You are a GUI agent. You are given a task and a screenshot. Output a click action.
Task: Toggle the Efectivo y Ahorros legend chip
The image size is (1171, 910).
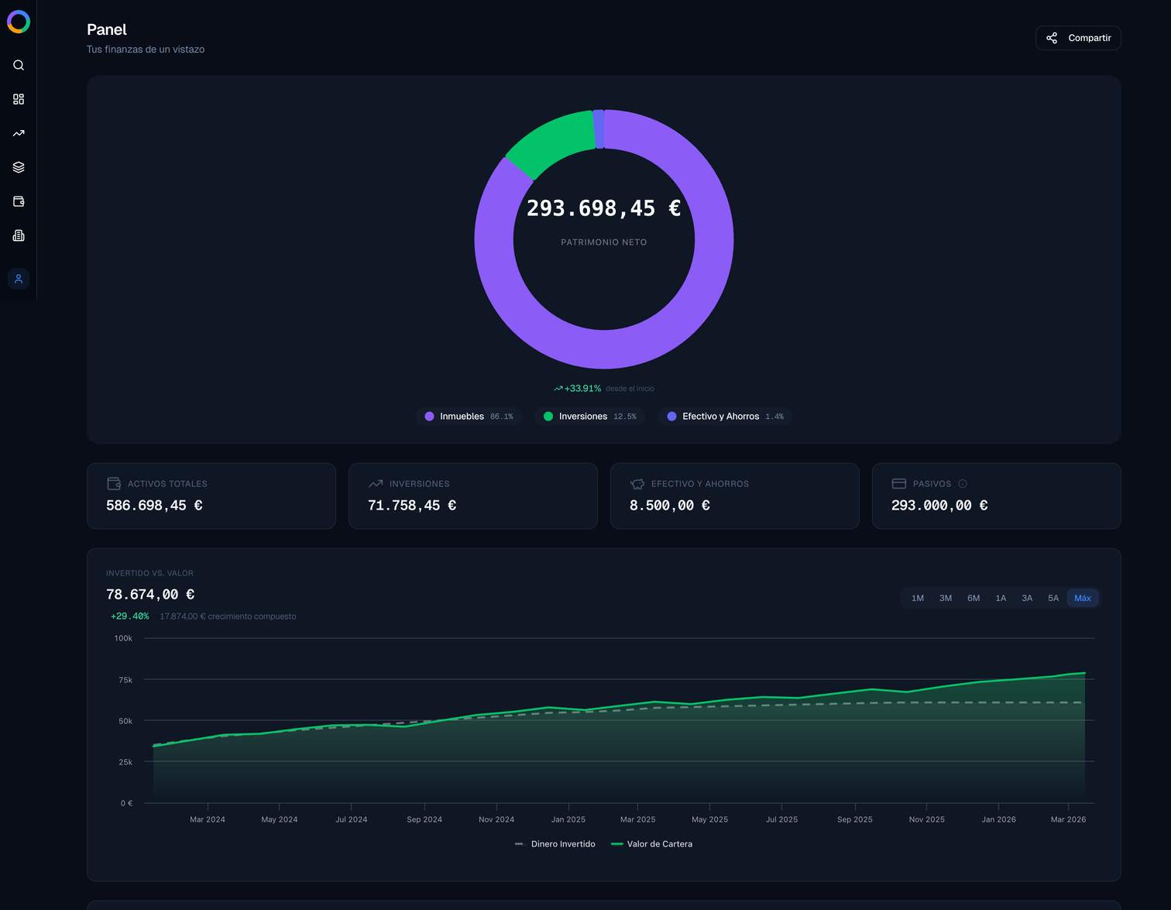pyautogui.click(x=725, y=417)
